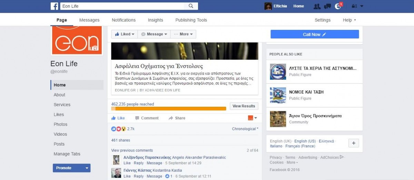
Task: Click the Call Now button
Action: click(315, 34)
